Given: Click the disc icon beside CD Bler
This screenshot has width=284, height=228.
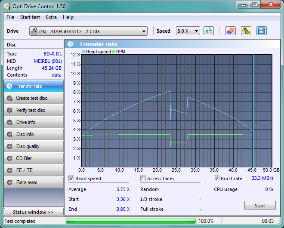Looking at the screenshot, I should 9,158.
